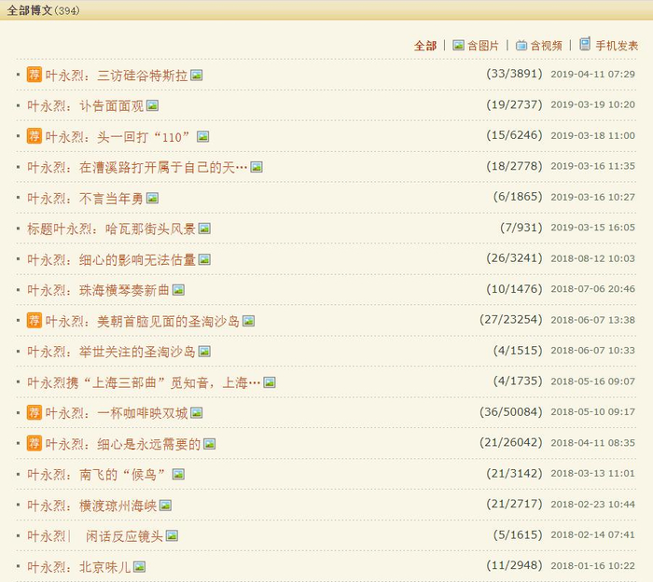
Task: Click the 荐 badge beside 头一回打“110”
Action: click(35, 136)
